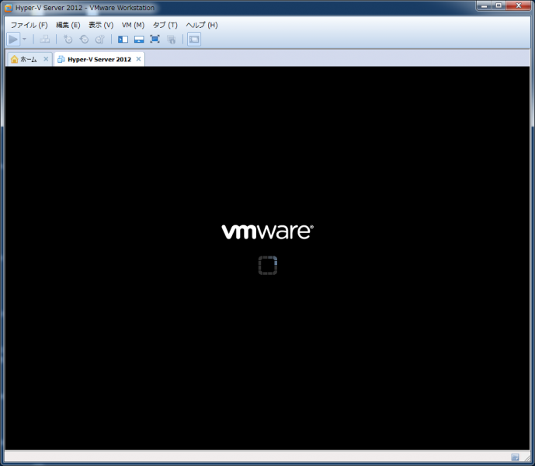Click the console view toolbar icon

click(194, 40)
